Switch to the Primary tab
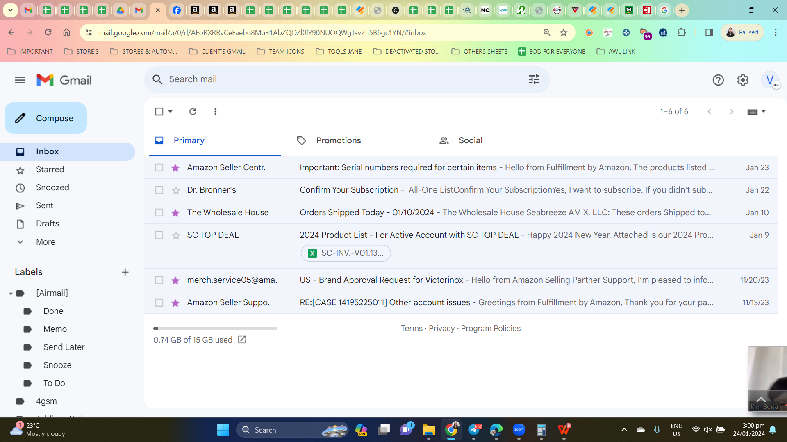The width and height of the screenshot is (787, 442). click(215, 140)
